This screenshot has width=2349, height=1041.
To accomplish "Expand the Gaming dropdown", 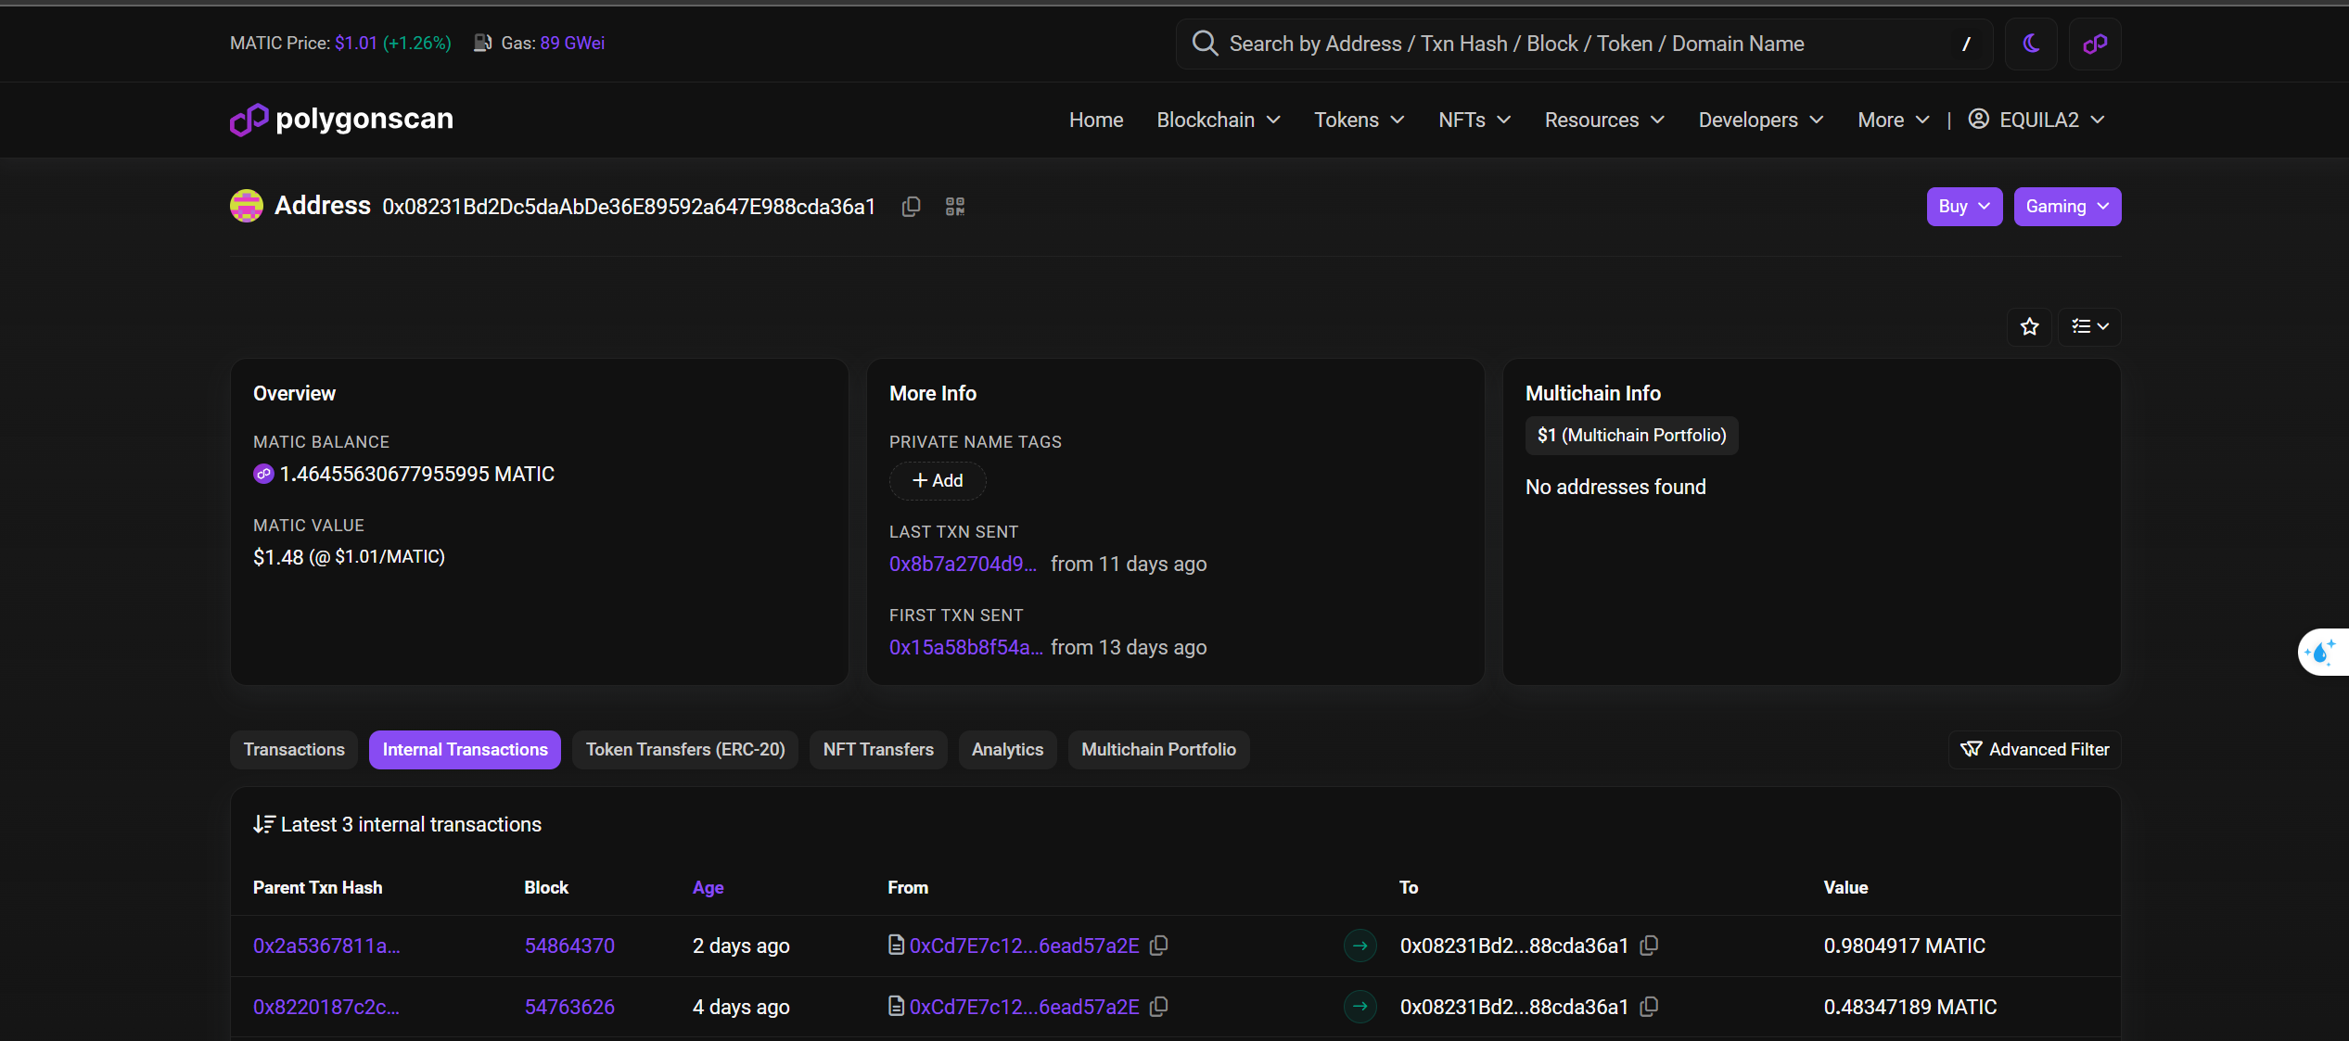I will tap(2067, 207).
